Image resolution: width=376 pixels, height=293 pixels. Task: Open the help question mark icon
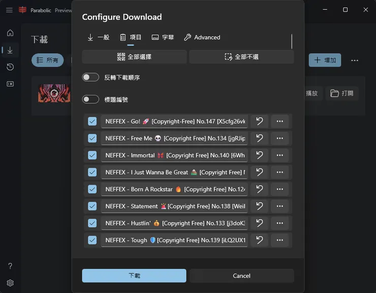click(10, 266)
